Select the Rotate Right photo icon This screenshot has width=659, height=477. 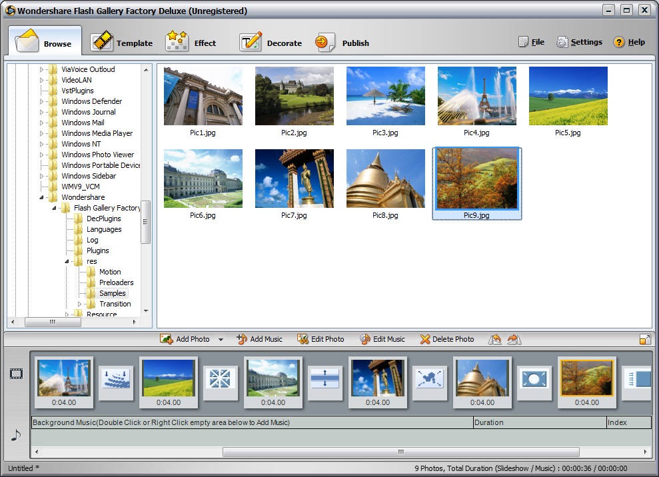[513, 339]
